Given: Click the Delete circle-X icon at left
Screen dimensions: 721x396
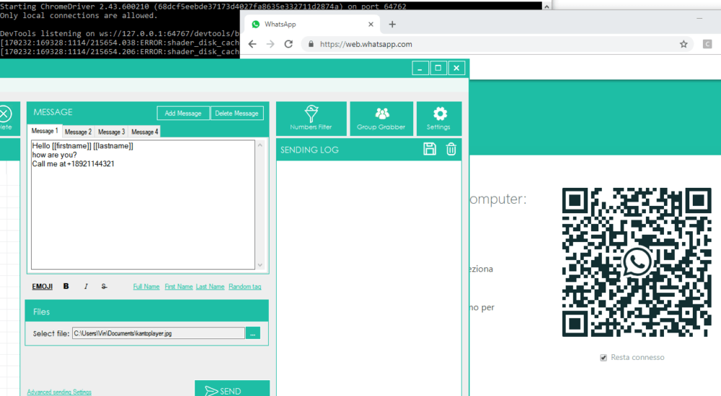Looking at the screenshot, I should coord(5,114).
